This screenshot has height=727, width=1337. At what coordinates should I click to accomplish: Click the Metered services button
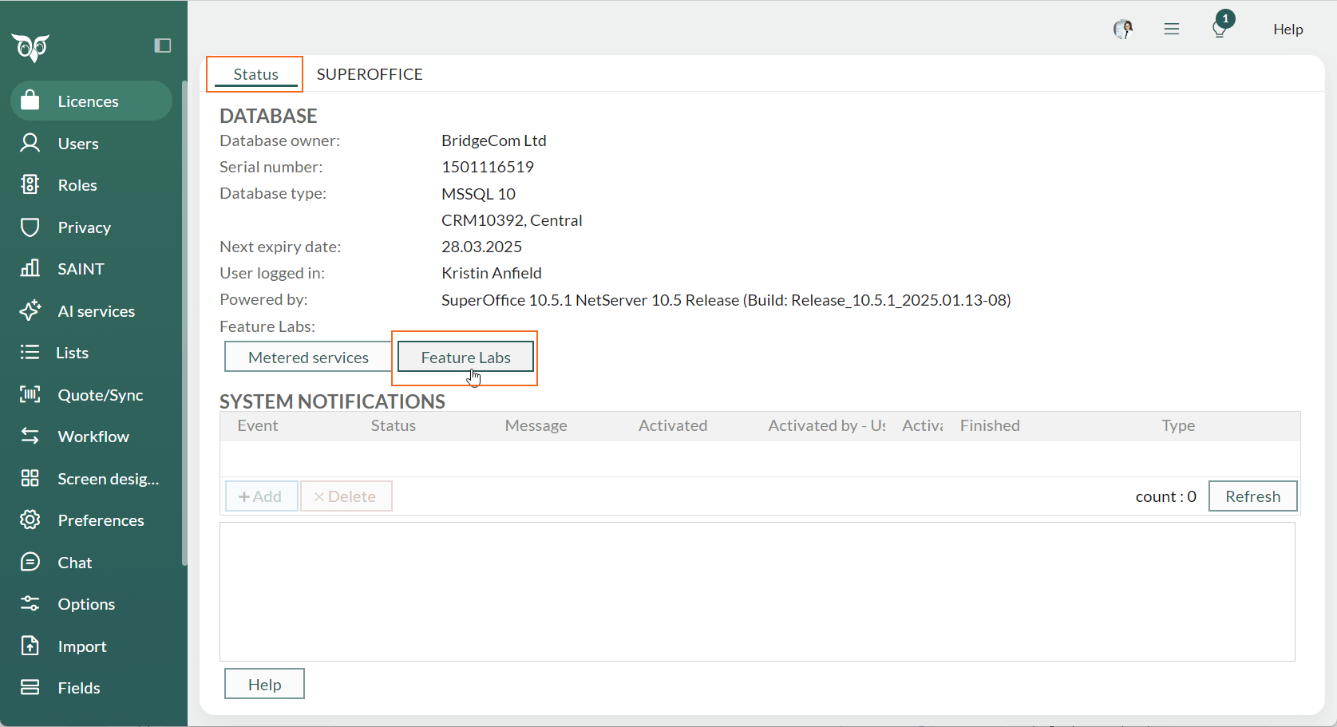point(308,357)
